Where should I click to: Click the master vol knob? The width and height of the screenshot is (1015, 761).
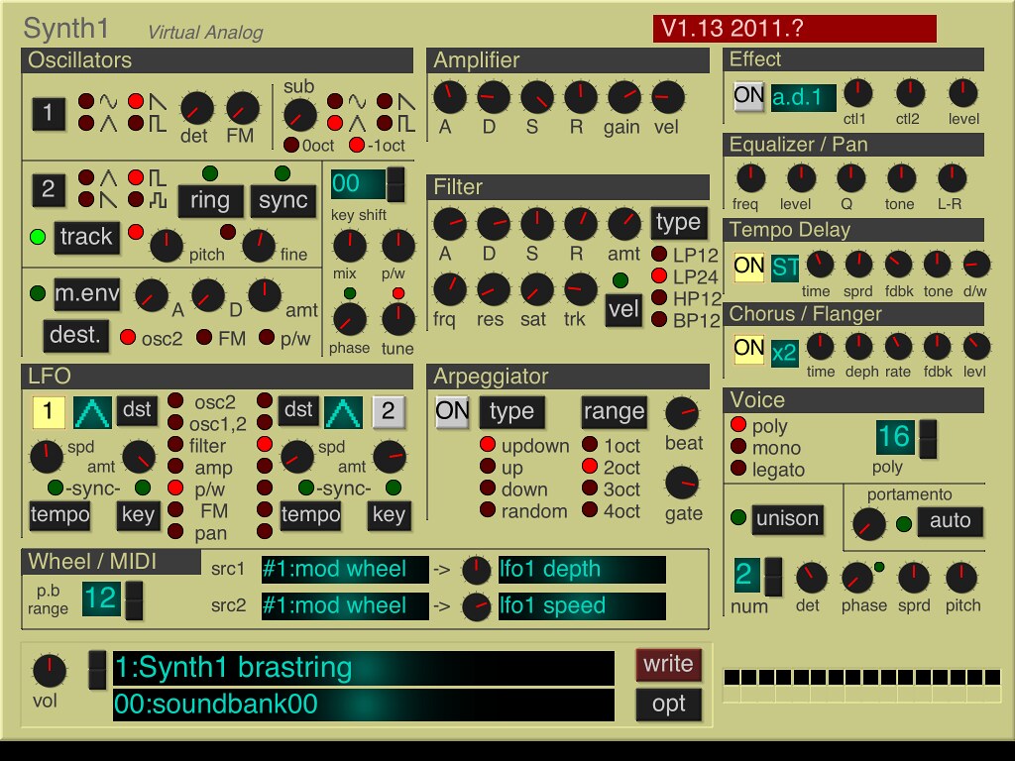pos(50,671)
